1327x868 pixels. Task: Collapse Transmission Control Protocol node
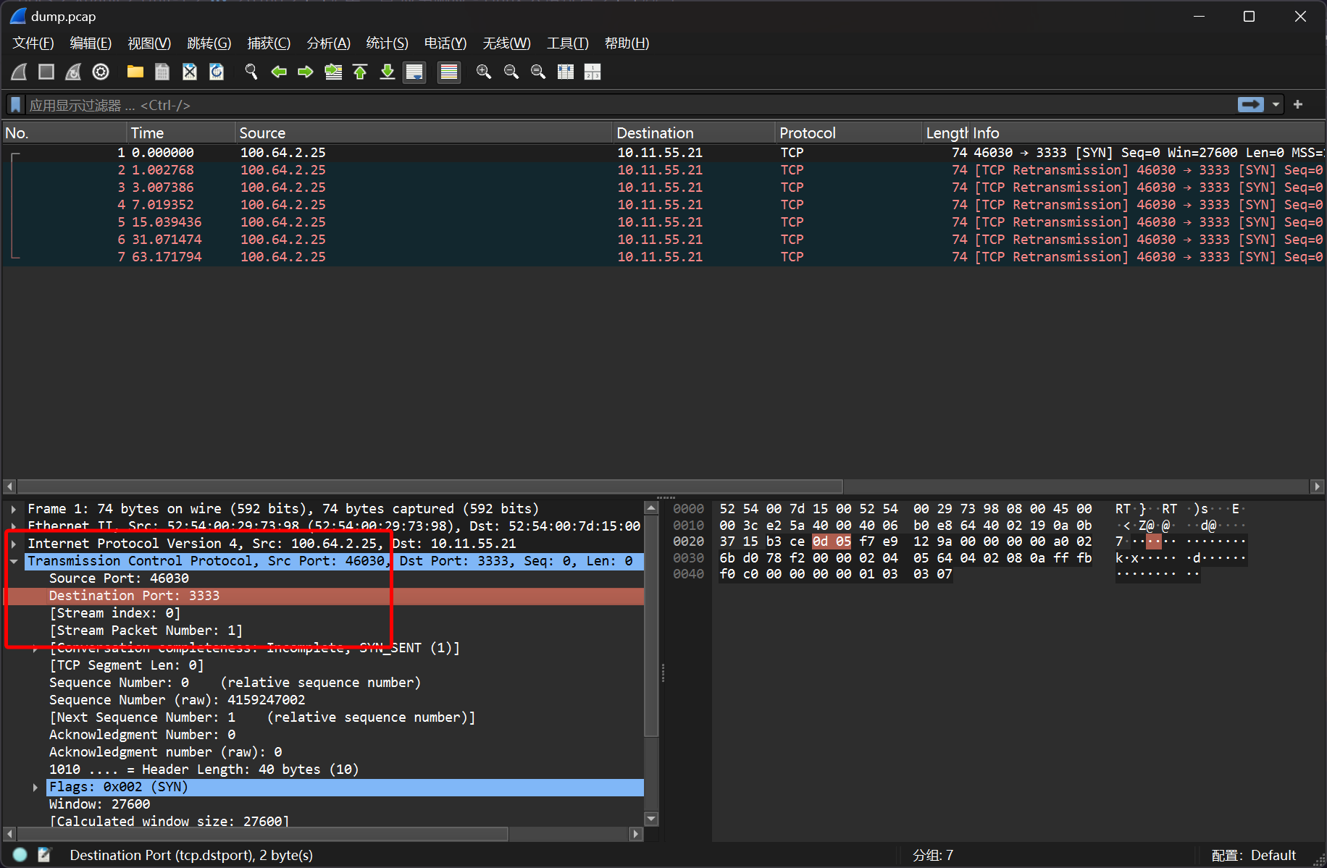pos(14,561)
